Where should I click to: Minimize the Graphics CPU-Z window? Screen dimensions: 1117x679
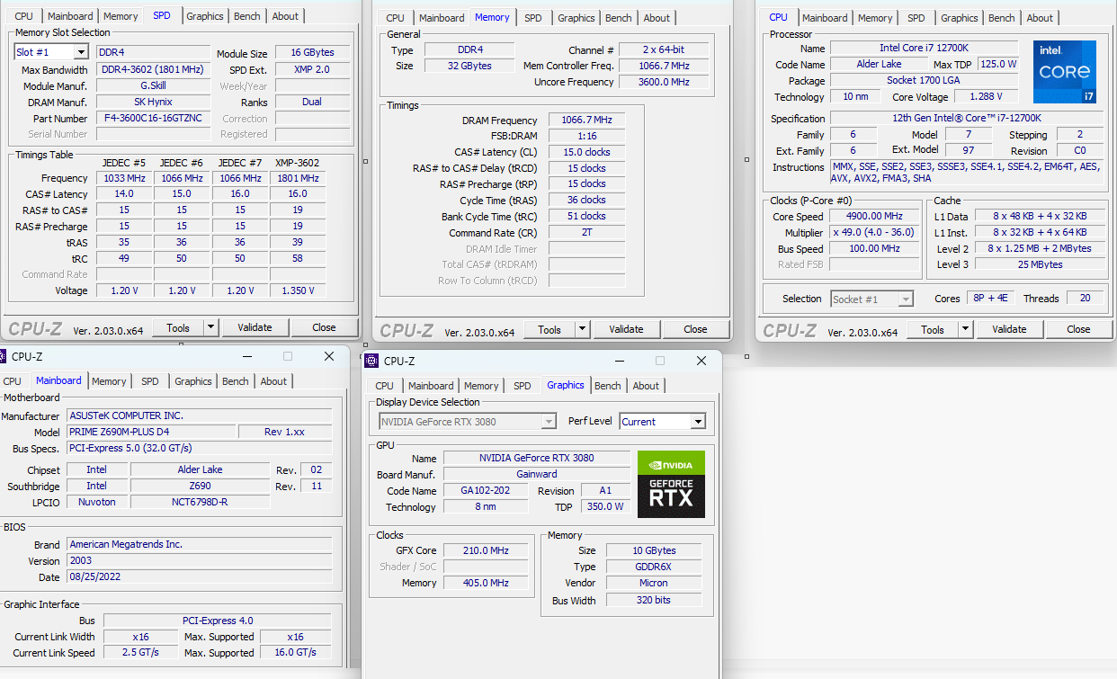[x=618, y=361]
